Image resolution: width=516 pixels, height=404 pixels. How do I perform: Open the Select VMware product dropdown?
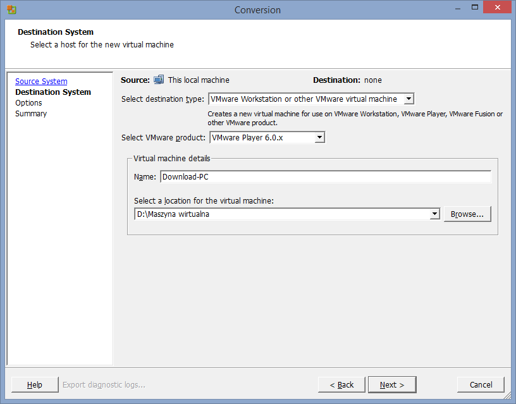[319, 137]
